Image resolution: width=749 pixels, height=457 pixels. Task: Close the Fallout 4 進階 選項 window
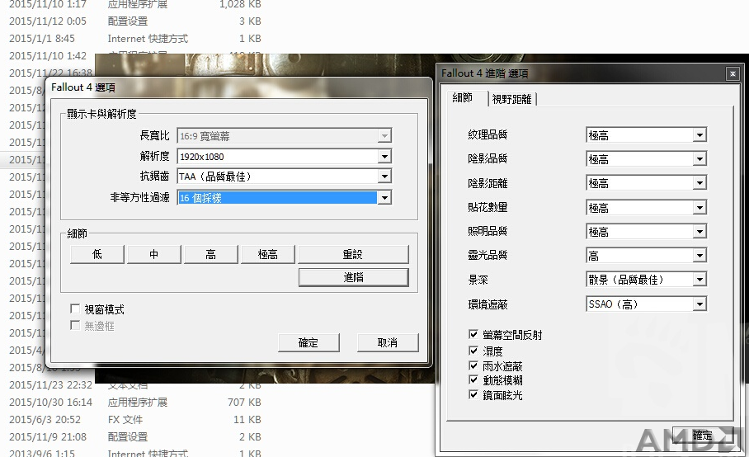[x=733, y=73]
